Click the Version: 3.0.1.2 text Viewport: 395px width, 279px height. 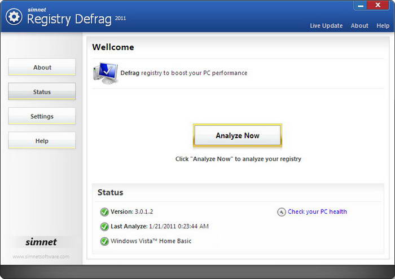click(131, 211)
